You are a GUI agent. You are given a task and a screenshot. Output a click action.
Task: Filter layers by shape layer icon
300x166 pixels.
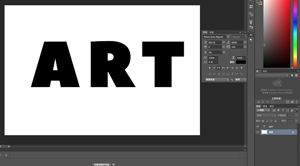click(288, 110)
